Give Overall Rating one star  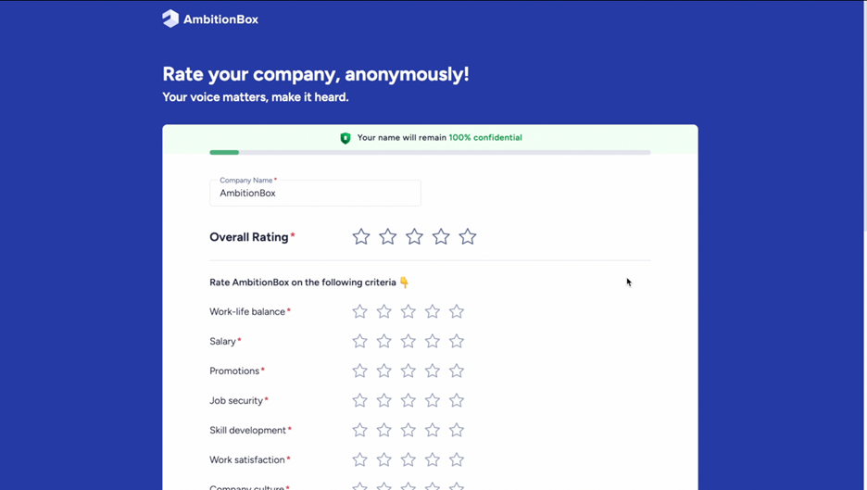pos(361,237)
